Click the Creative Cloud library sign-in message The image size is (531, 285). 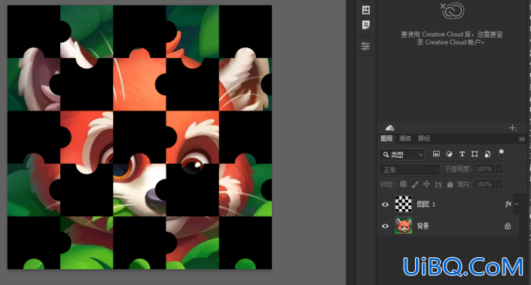[x=452, y=38]
